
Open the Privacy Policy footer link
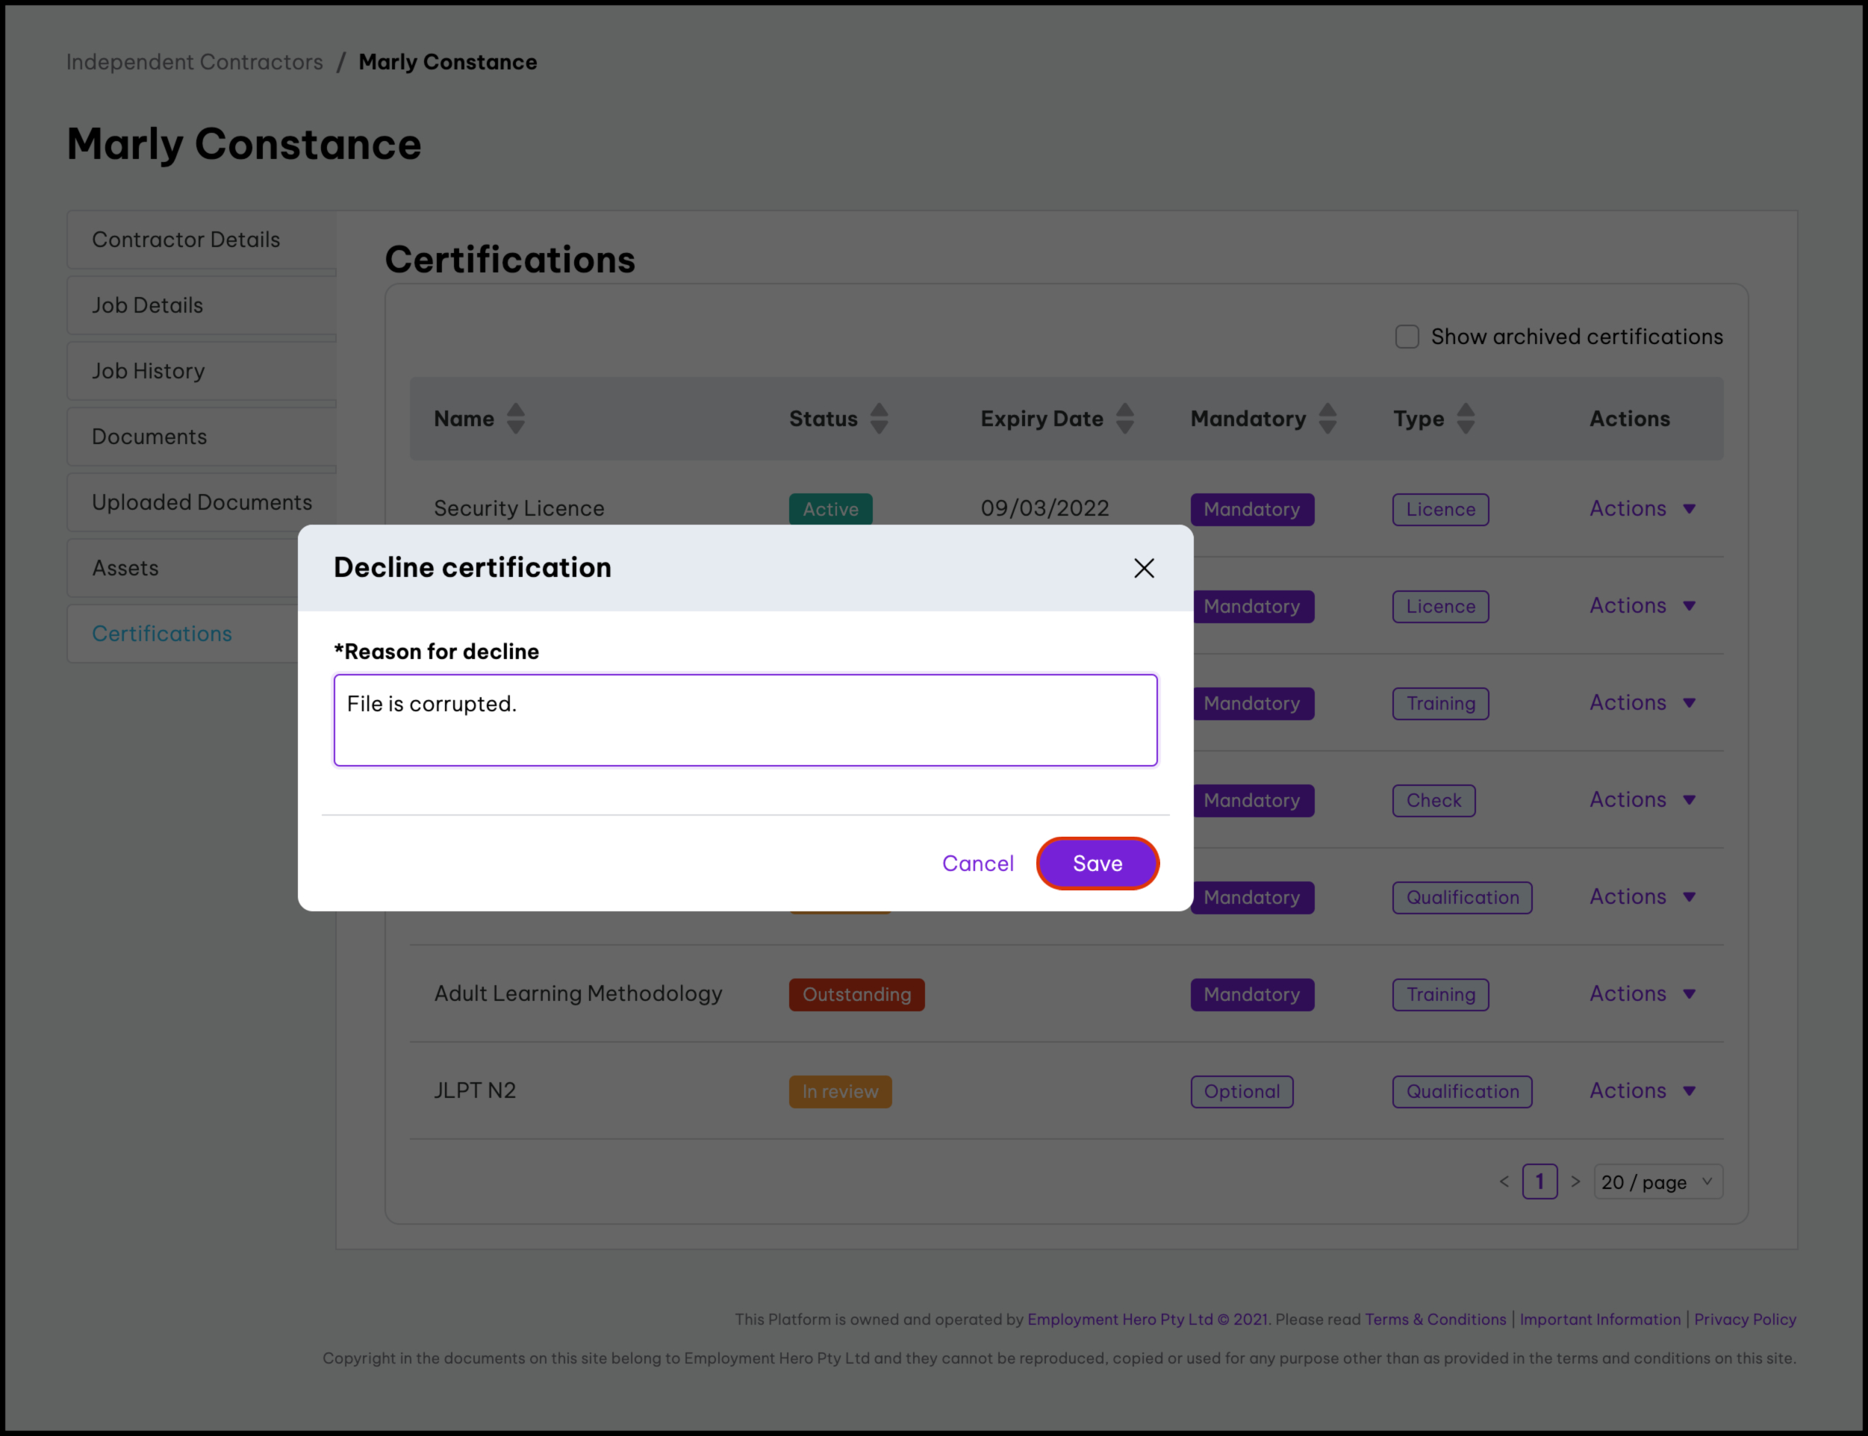1744,1319
